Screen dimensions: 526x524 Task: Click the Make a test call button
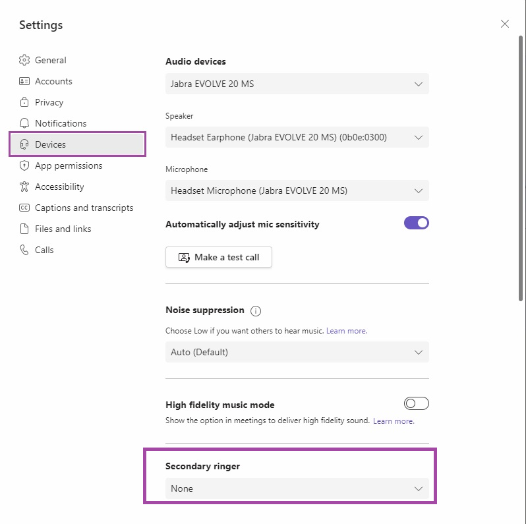(x=219, y=257)
